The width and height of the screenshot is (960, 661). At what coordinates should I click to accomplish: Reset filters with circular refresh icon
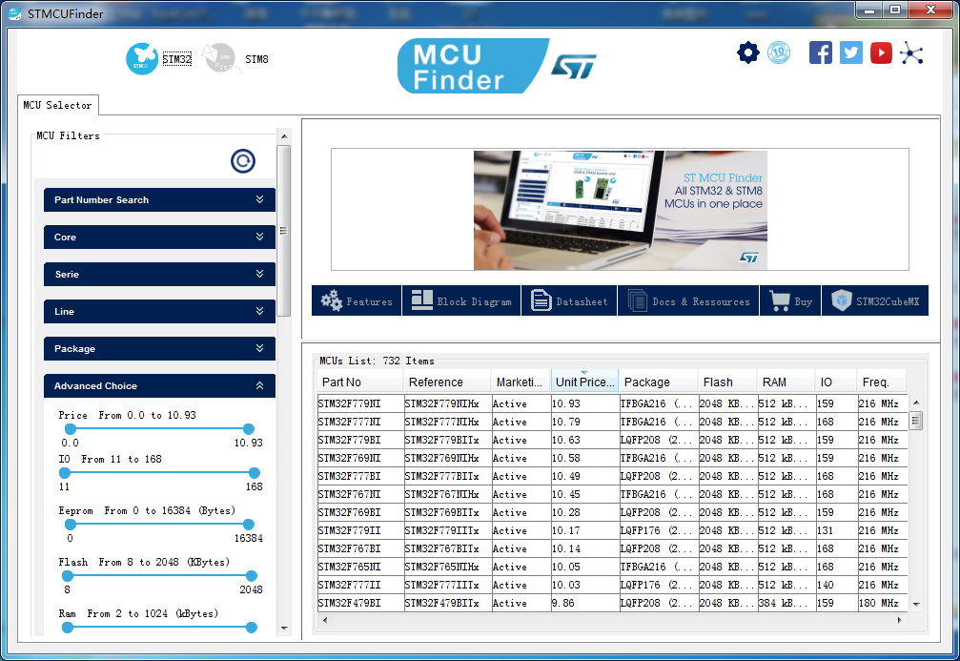click(242, 161)
